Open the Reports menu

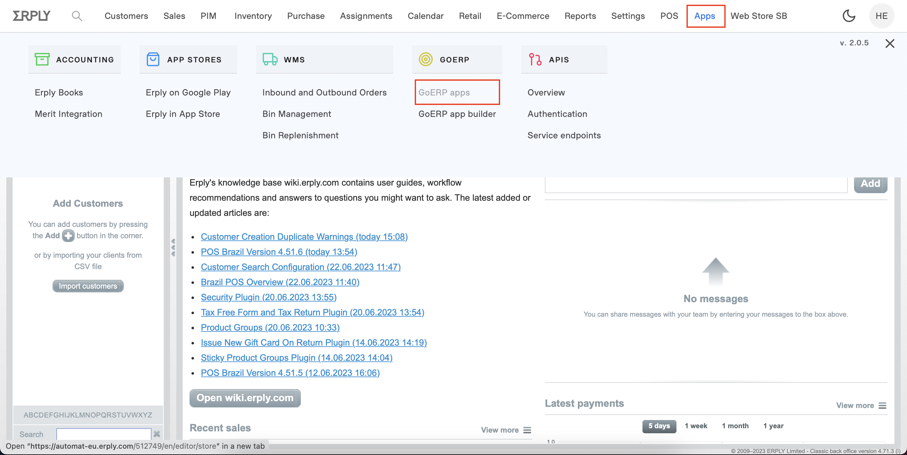[x=580, y=16]
